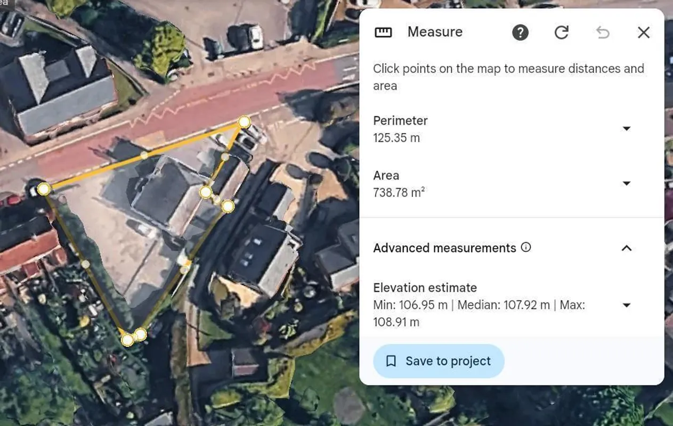The width and height of the screenshot is (673, 426).
Task: Click the midpoint handle on the top polygon edge
Action: click(x=144, y=155)
